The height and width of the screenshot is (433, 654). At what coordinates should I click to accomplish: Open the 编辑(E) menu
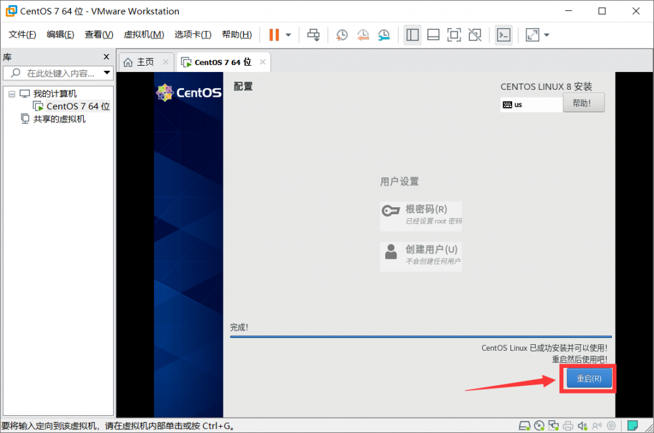click(x=60, y=34)
